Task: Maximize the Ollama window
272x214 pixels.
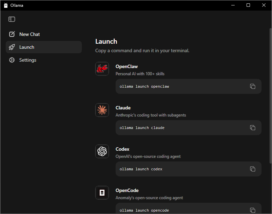Action: [x=248, y=5]
